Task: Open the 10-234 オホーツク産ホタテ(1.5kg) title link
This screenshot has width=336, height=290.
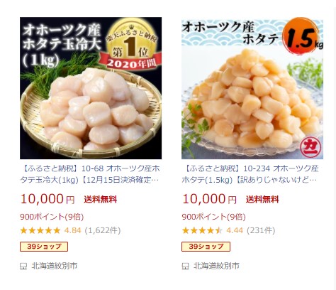Action: coord(250,174)
